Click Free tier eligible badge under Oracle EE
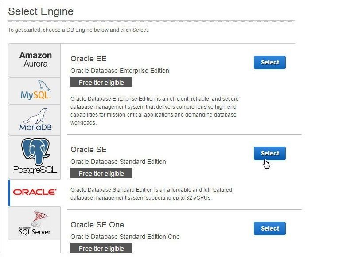This screenshot has width=350, height=257. (101, 82)
